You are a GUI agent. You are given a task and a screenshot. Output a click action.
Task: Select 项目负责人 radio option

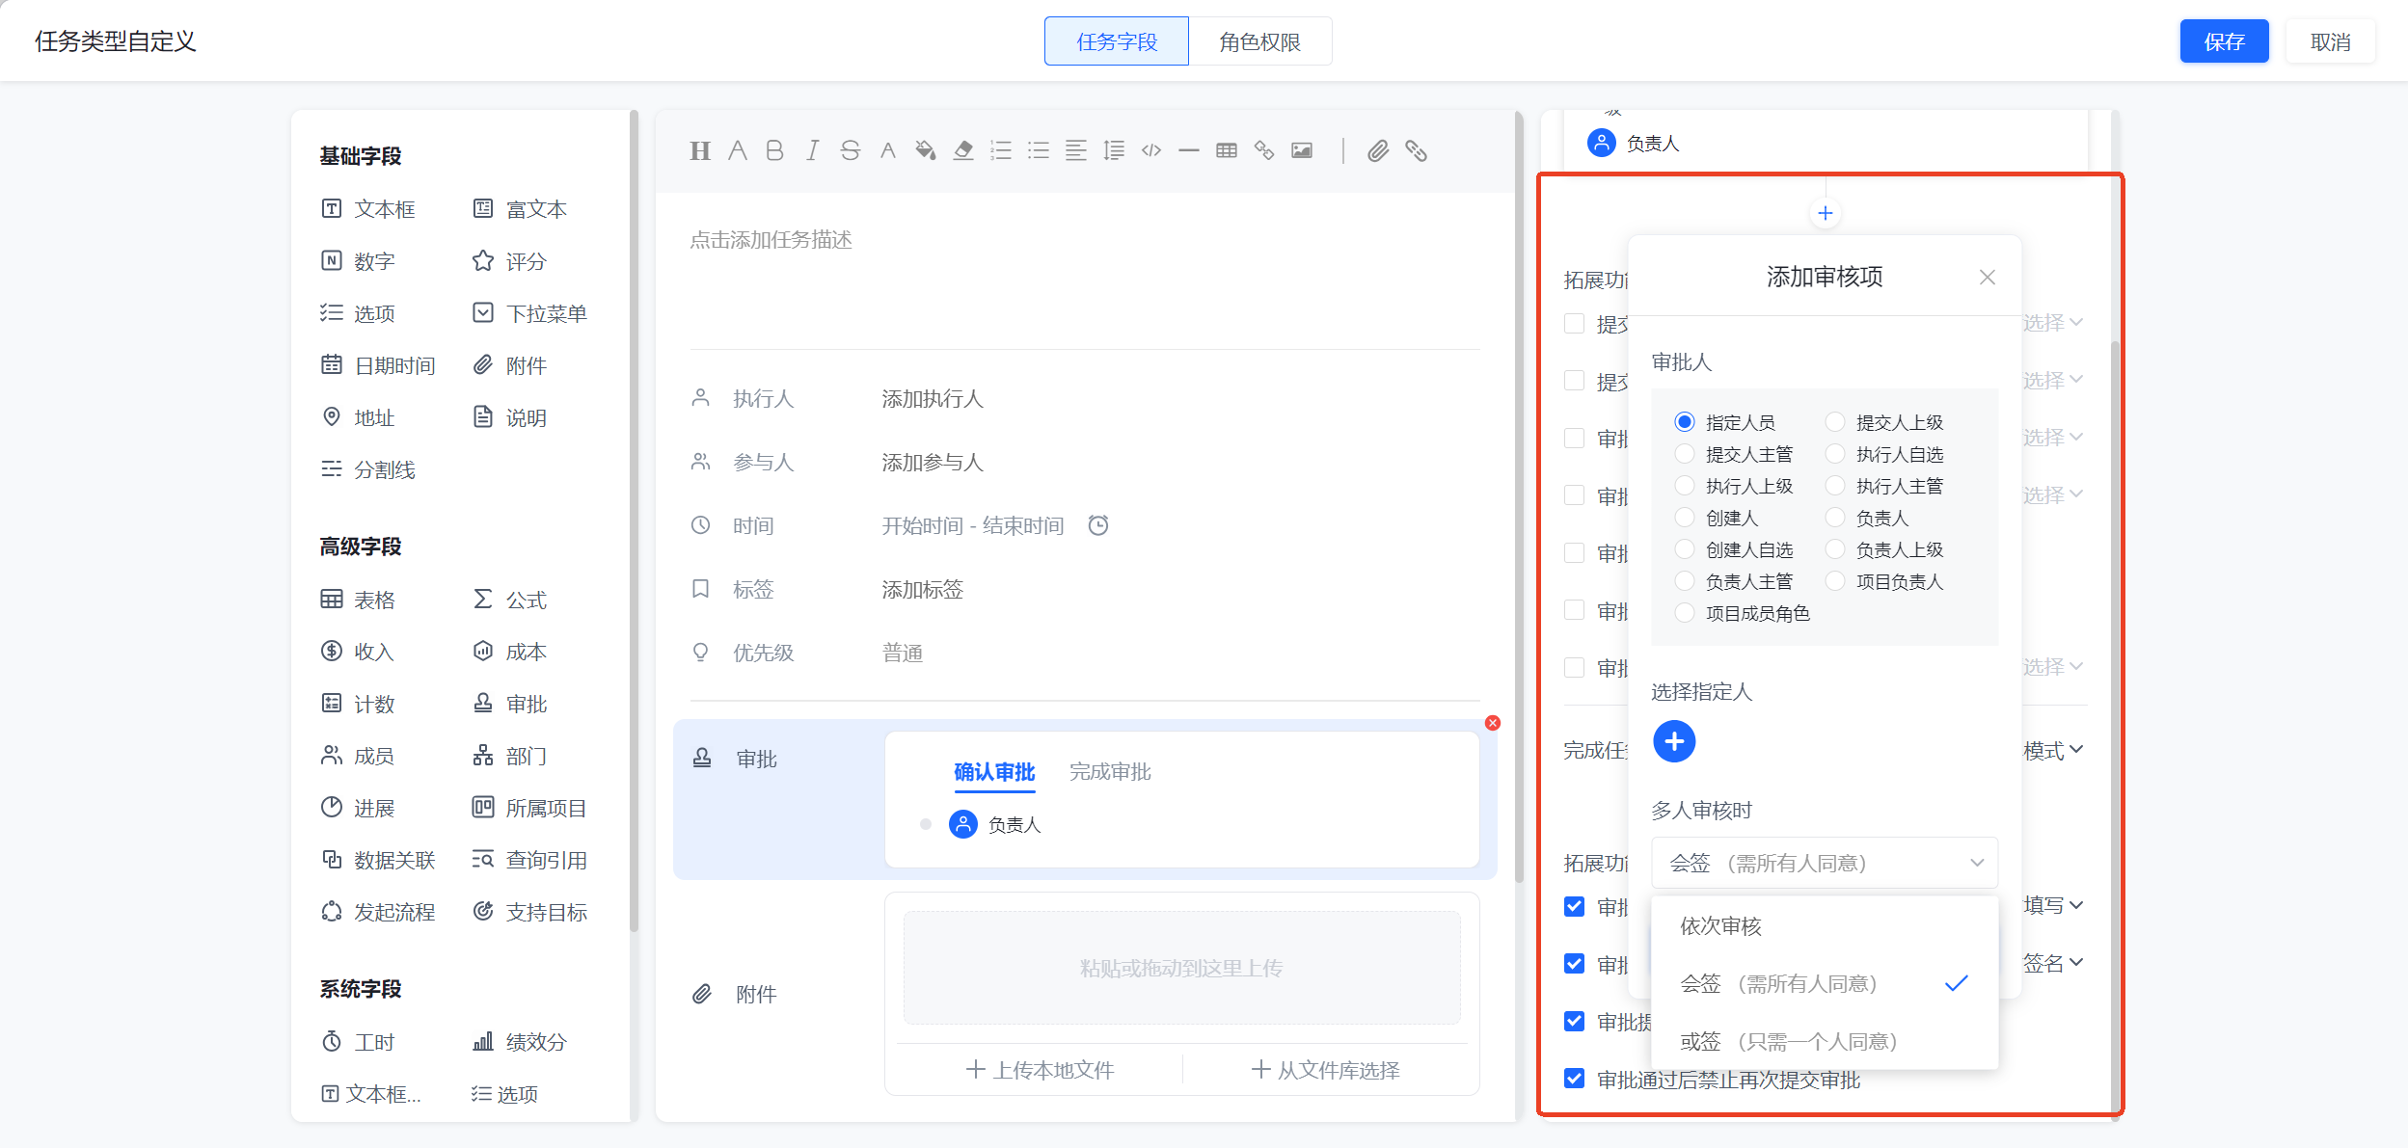(x=1884, y=581)
